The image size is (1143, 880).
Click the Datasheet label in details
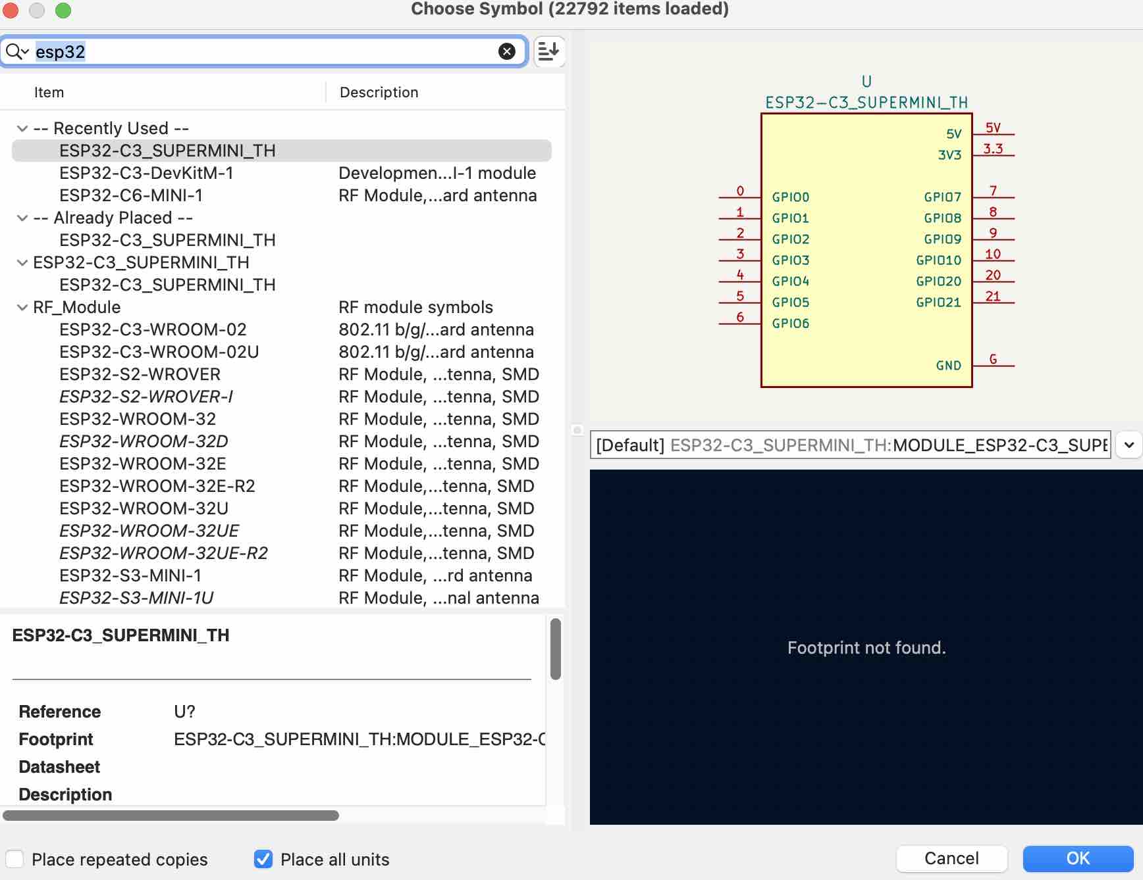(59, 767)
